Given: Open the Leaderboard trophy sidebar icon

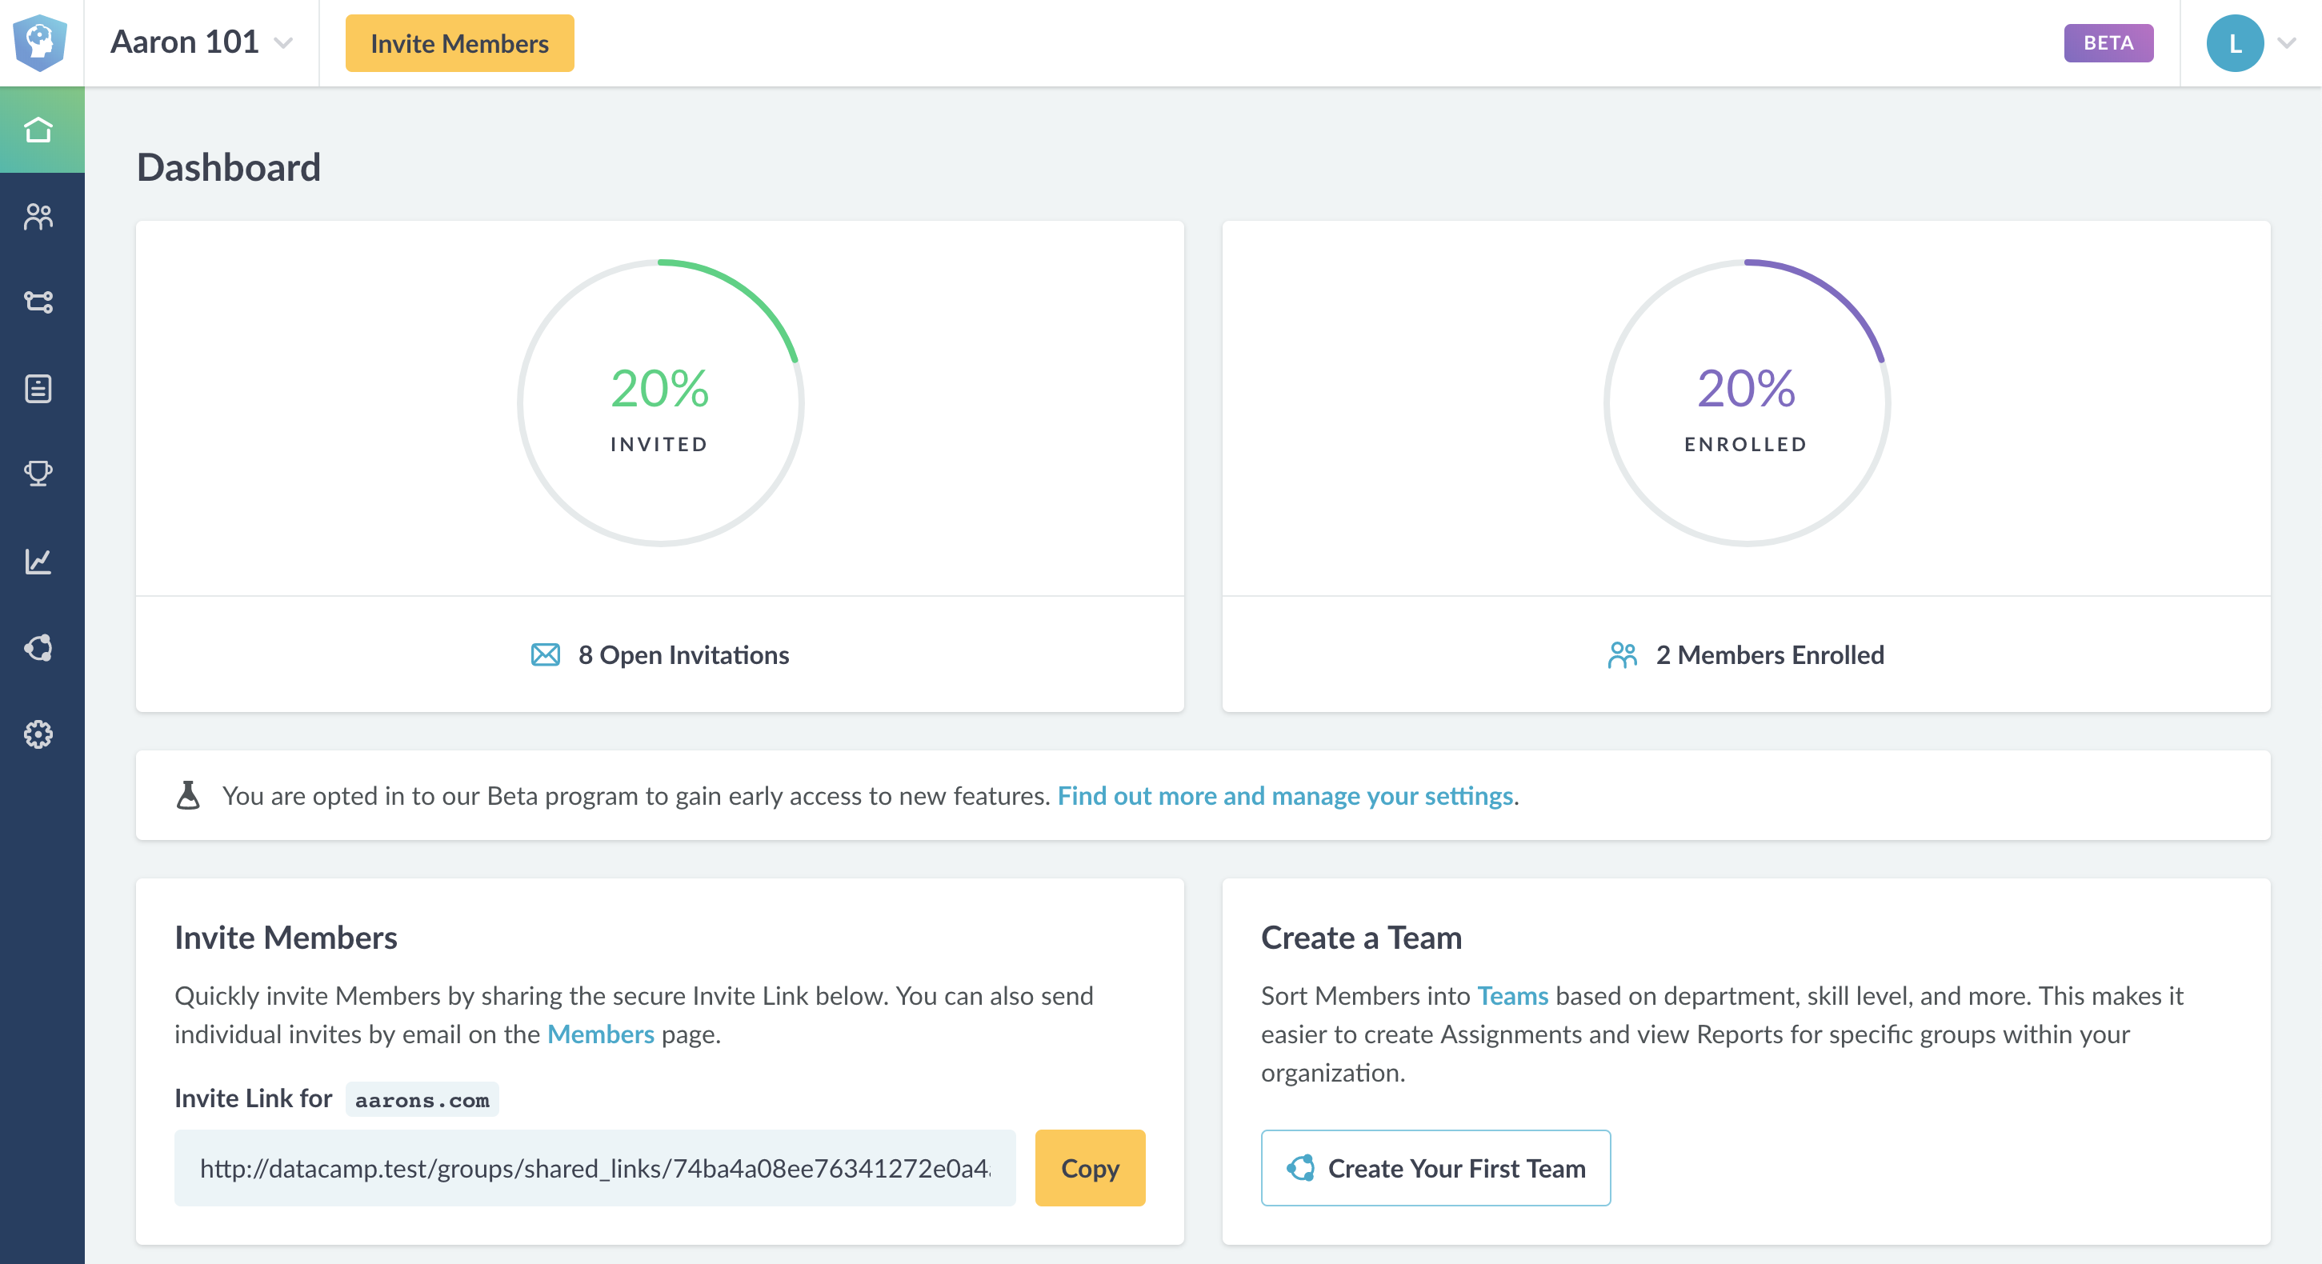Looking at the screenshot, I should pyautogui.click(x=38, y=474).
